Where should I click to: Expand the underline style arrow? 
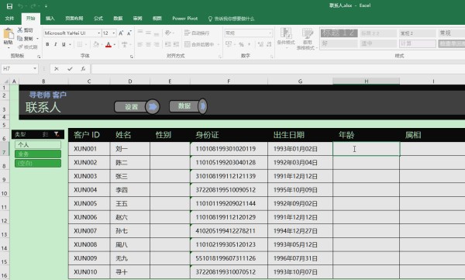point(70,44)
